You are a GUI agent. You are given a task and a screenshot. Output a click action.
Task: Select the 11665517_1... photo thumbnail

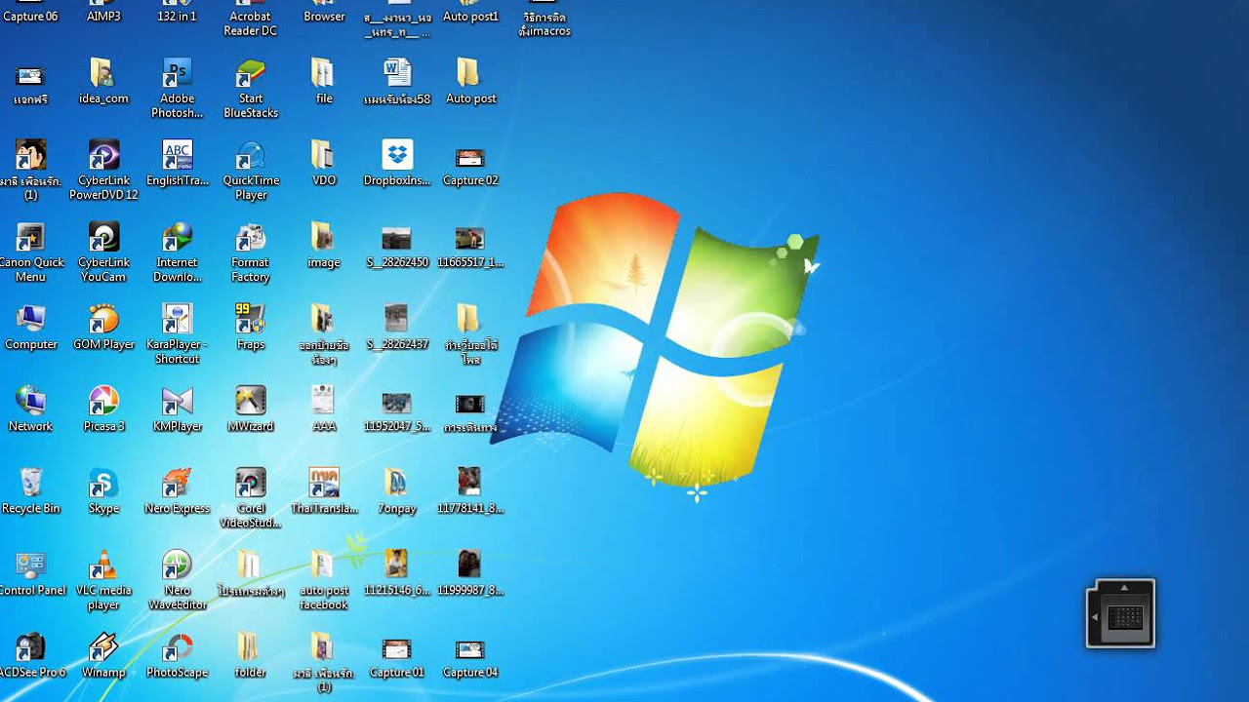point(470,238)
